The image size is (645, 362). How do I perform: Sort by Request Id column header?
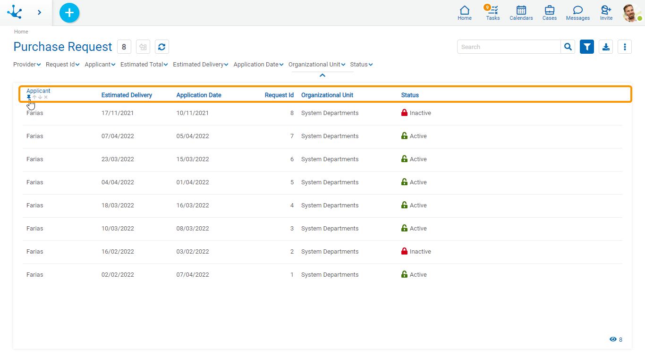tap(279, 95)
